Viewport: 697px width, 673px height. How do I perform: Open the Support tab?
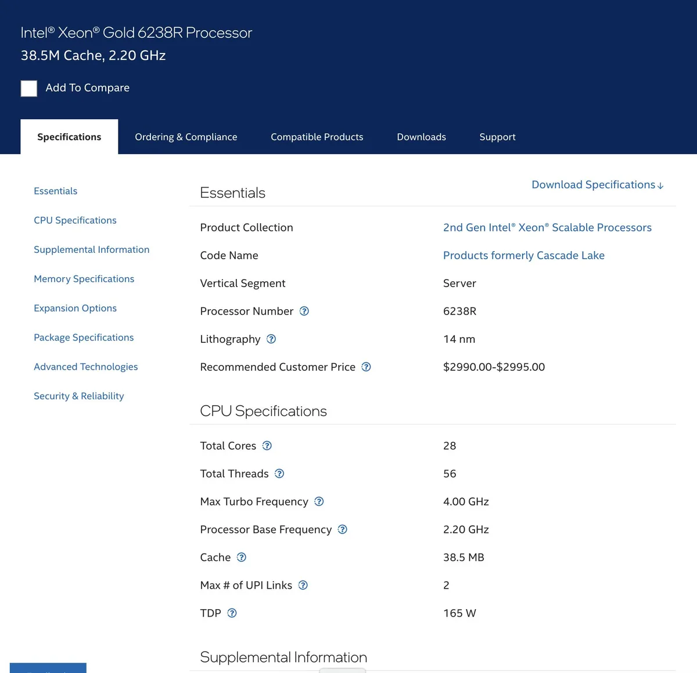coord(498,137)
